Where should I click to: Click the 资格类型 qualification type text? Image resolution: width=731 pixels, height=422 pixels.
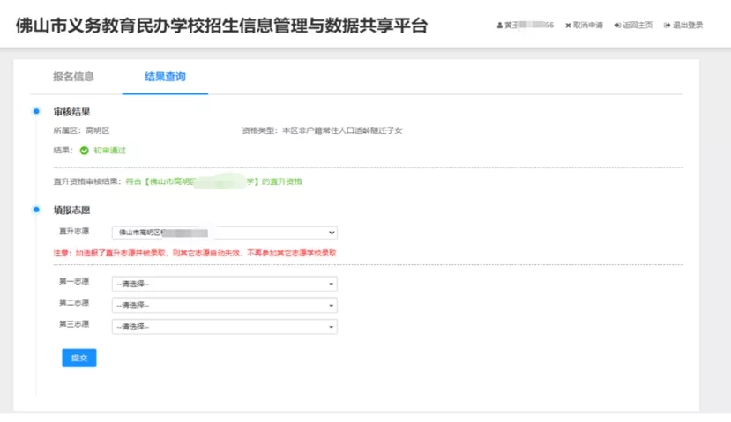322,130
